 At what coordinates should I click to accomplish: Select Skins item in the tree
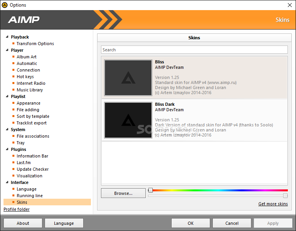click(x=47, y=202)
